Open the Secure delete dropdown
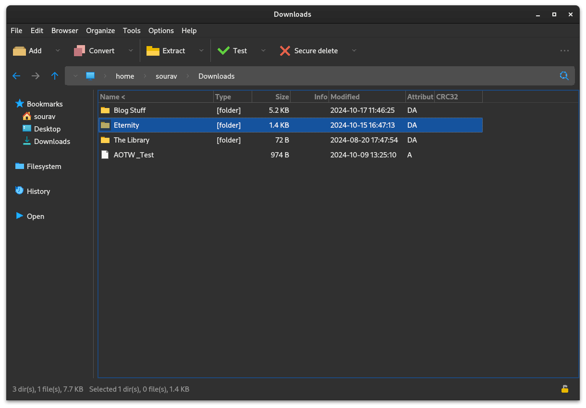 pos(354,50)
